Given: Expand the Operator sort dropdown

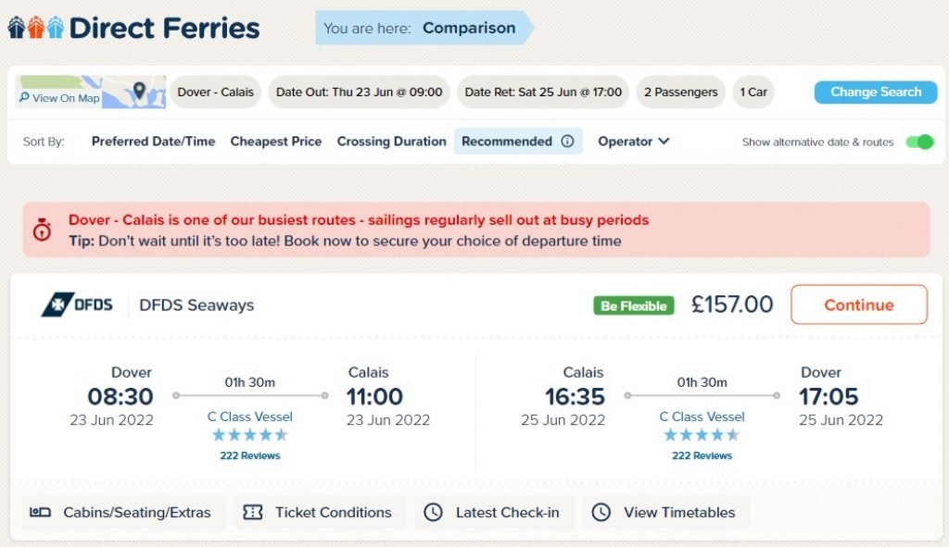Looking at the screenshot, I should [x=634, y=141].
